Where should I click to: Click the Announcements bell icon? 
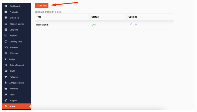[x=6, y=83]
